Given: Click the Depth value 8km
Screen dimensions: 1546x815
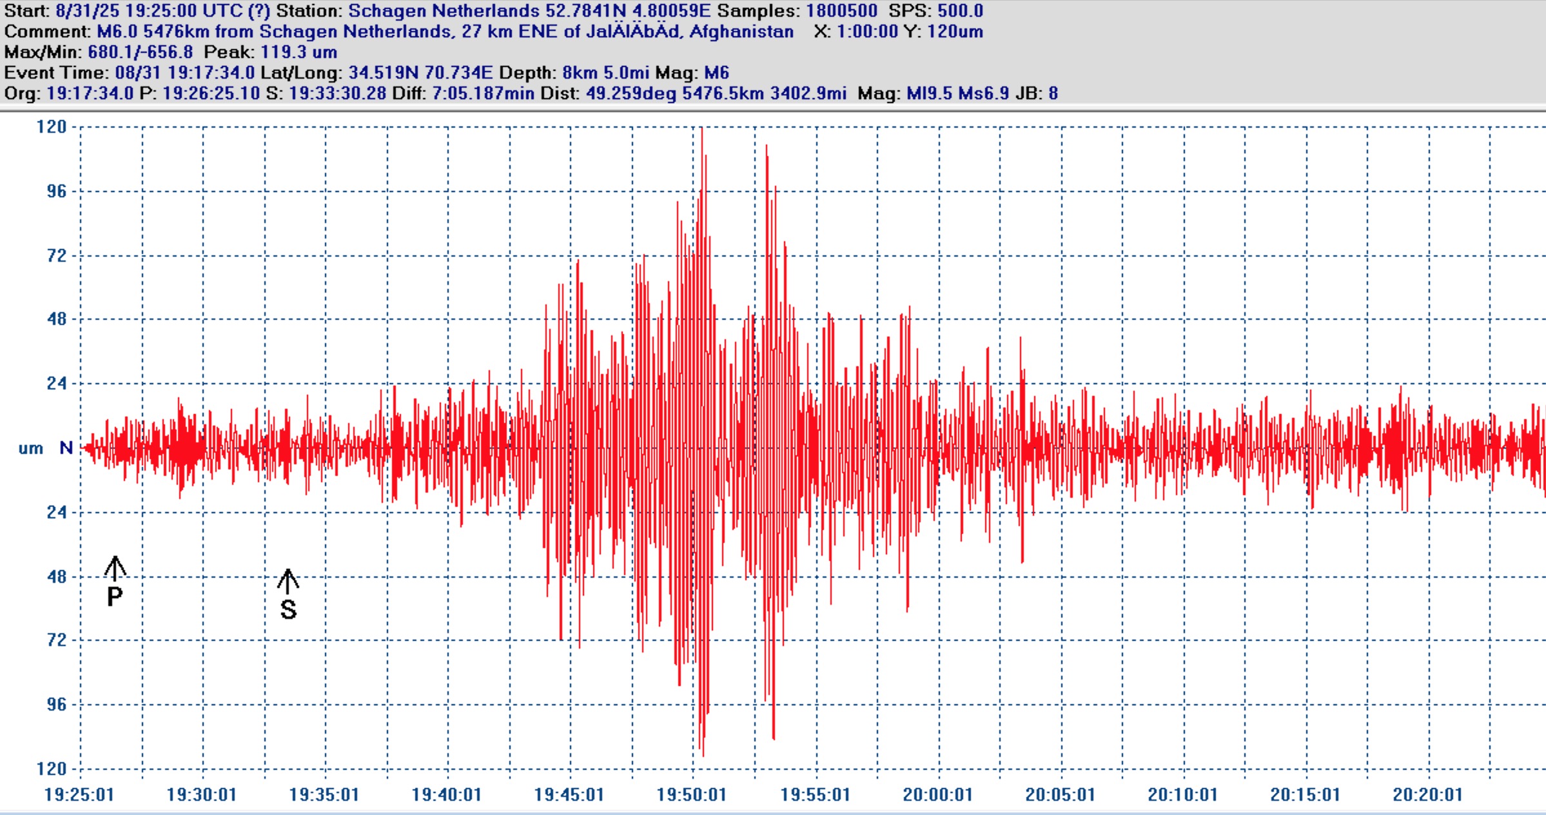Looking at the screenshot, I should 582,73.
